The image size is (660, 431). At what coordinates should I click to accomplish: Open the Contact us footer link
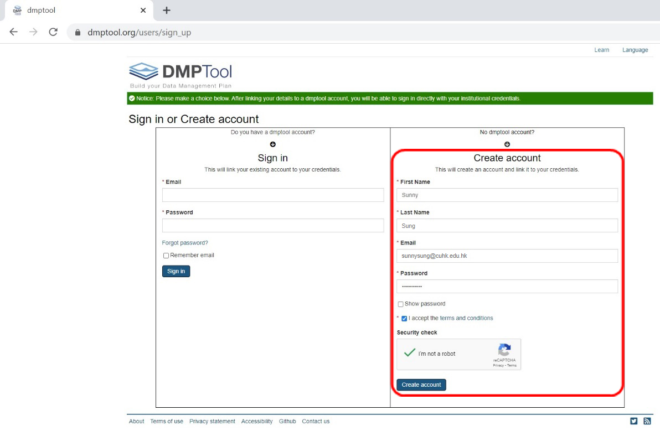coord(316,421)
